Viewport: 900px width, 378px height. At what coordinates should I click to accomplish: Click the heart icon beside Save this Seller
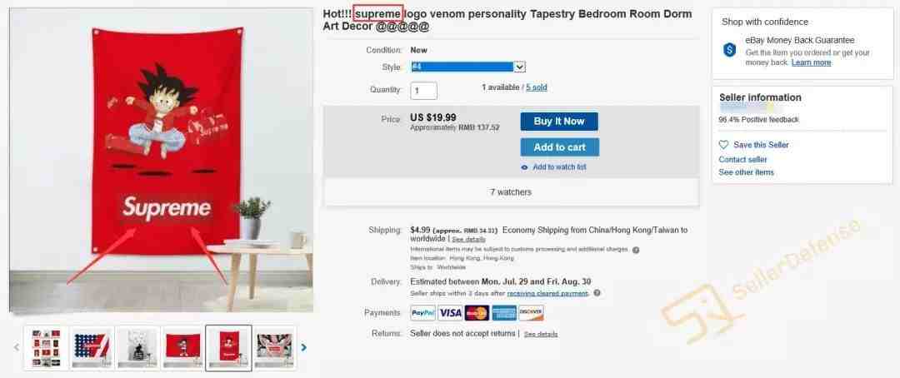coord(723,145)
